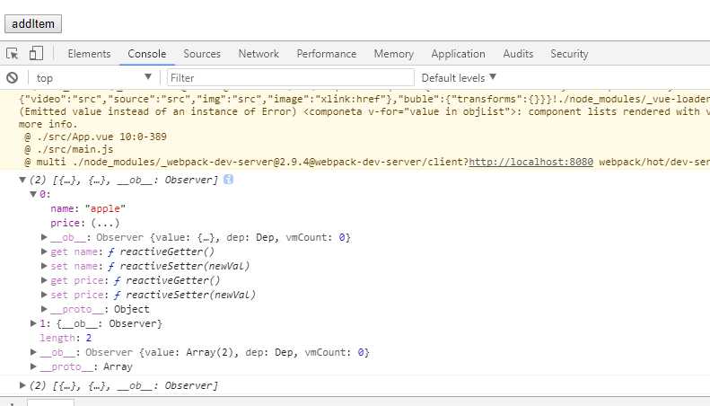Viewport: 710px width, 406px height.
Task: Open the Sources tab
Action: [x=202, y=54]
